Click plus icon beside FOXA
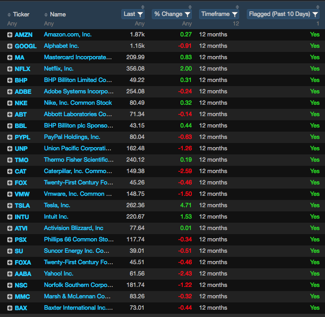 tap(10, 263)
